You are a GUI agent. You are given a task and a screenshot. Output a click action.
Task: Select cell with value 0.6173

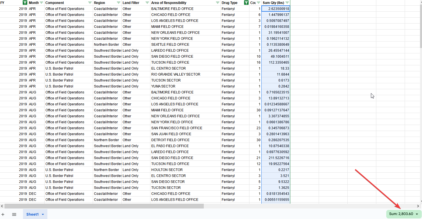pos(276,80)
